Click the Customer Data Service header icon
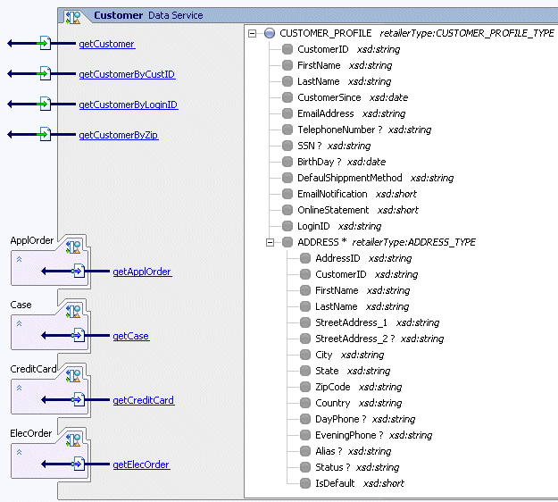The image size is (558, 502). click(x=73, y=17)
